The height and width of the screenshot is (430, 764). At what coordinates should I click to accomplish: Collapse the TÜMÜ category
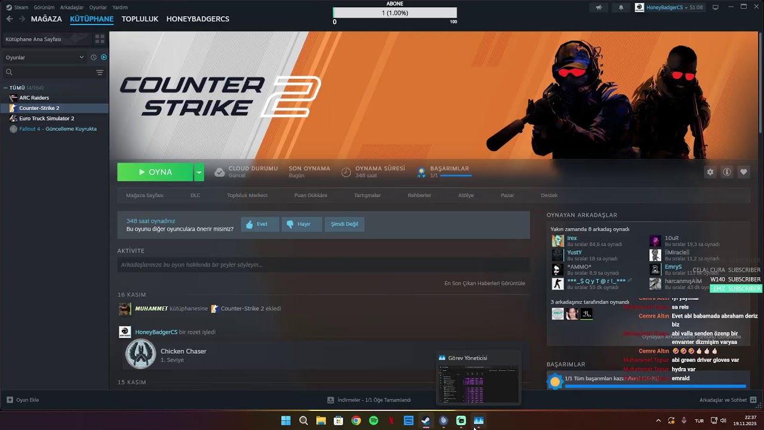(6, 88)
